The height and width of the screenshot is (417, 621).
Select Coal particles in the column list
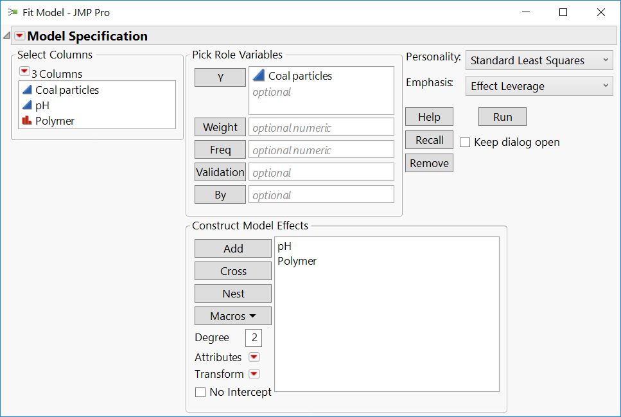(x=67, y=90)
